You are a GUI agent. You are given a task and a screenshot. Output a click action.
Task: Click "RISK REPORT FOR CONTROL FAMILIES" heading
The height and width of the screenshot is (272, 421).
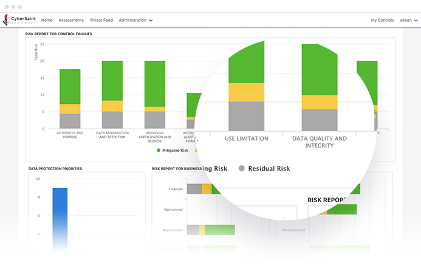[x=58, y=34]
